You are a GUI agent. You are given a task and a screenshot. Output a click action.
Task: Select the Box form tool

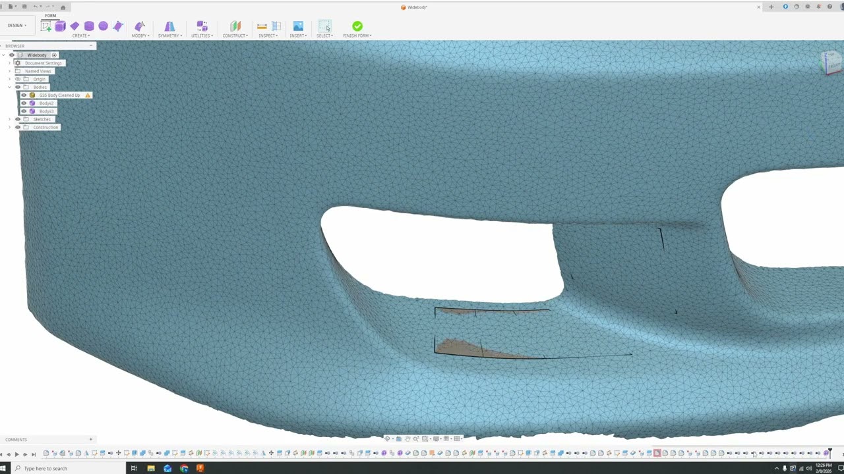point(60,26)
